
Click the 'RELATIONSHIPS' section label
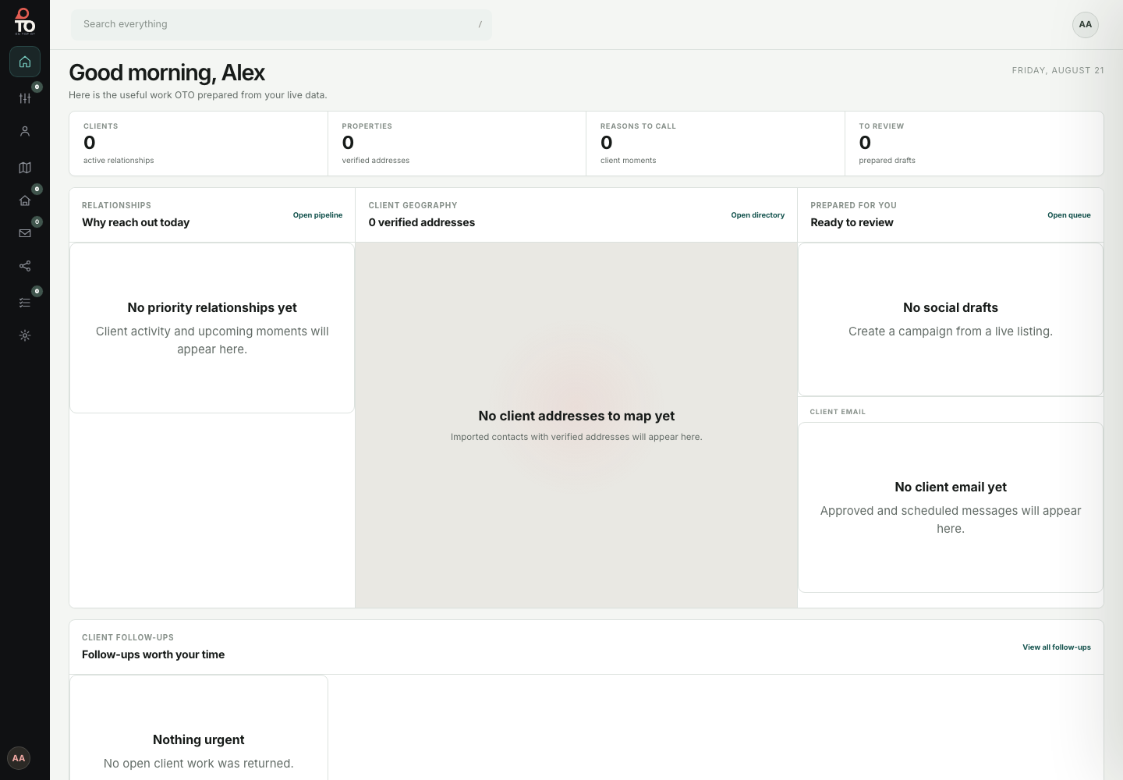(x=116, y=205)
